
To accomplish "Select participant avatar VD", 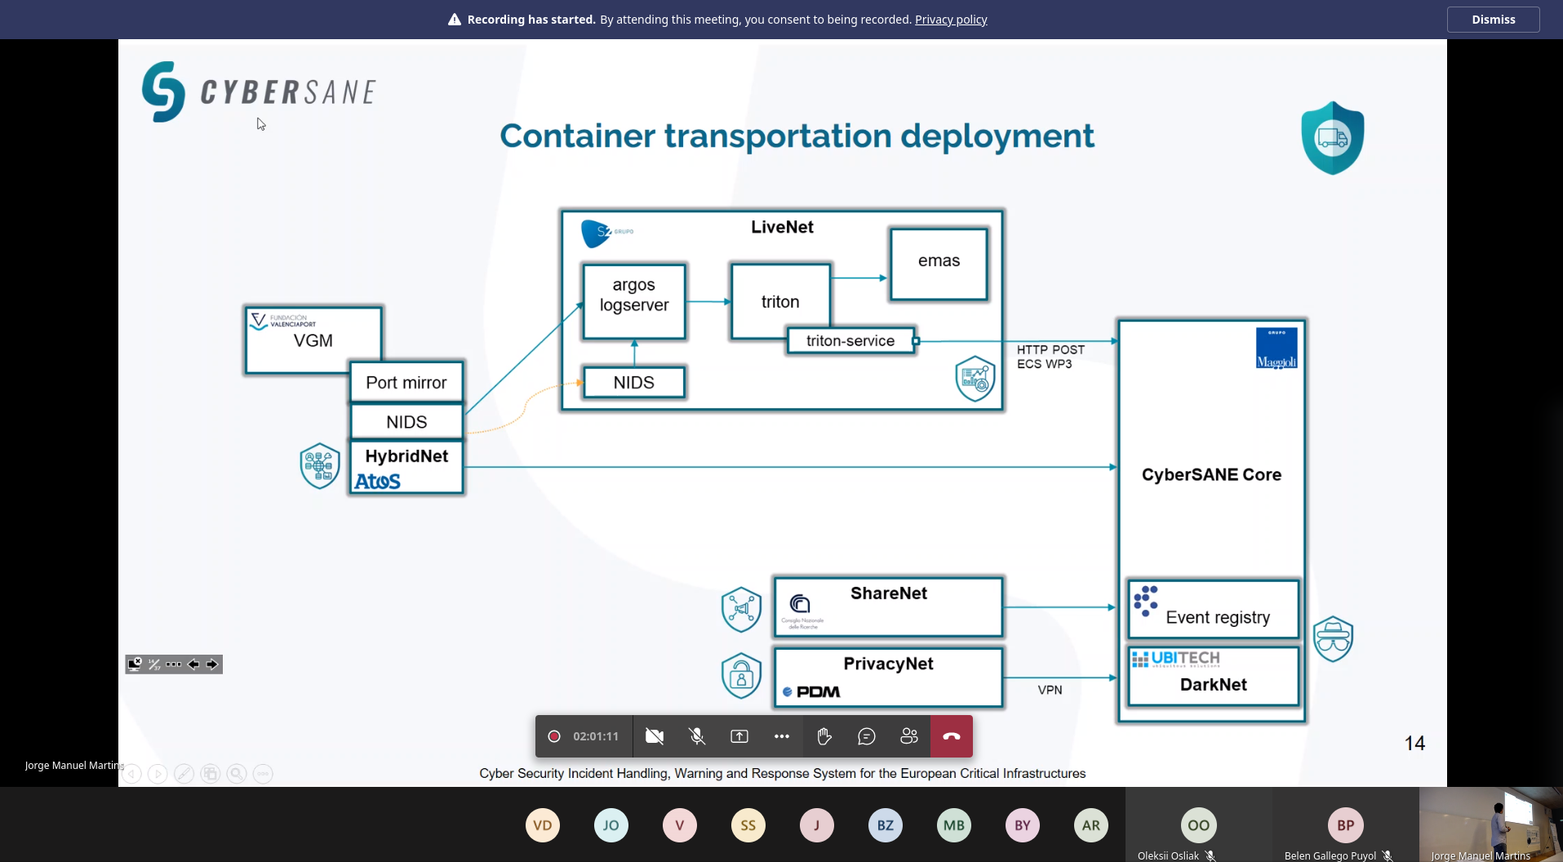I will point(543,825).
